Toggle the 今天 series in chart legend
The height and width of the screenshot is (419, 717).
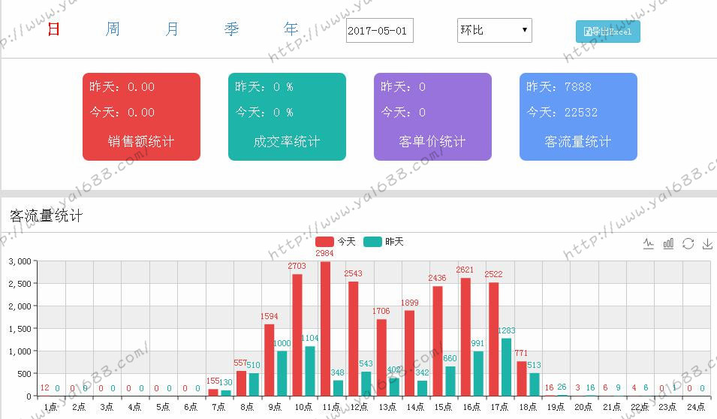pos(336,242)
